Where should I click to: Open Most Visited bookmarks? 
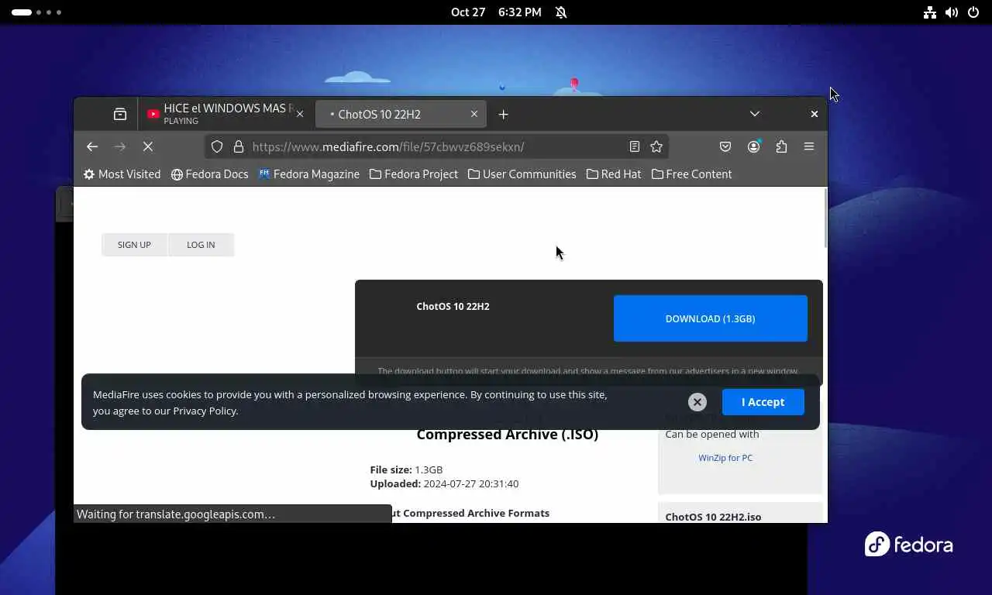(x=122, y=174)
